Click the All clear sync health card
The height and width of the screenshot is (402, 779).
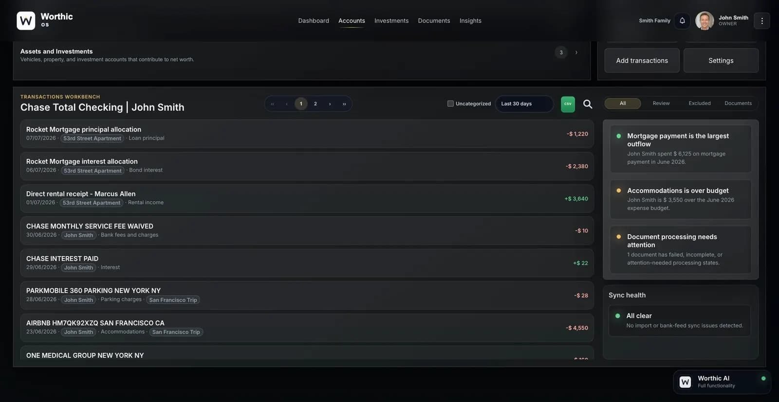click(680, 320)
